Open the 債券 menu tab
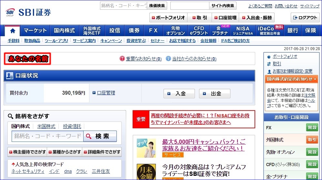The image size is (322, 180). (x=134, y=31)
